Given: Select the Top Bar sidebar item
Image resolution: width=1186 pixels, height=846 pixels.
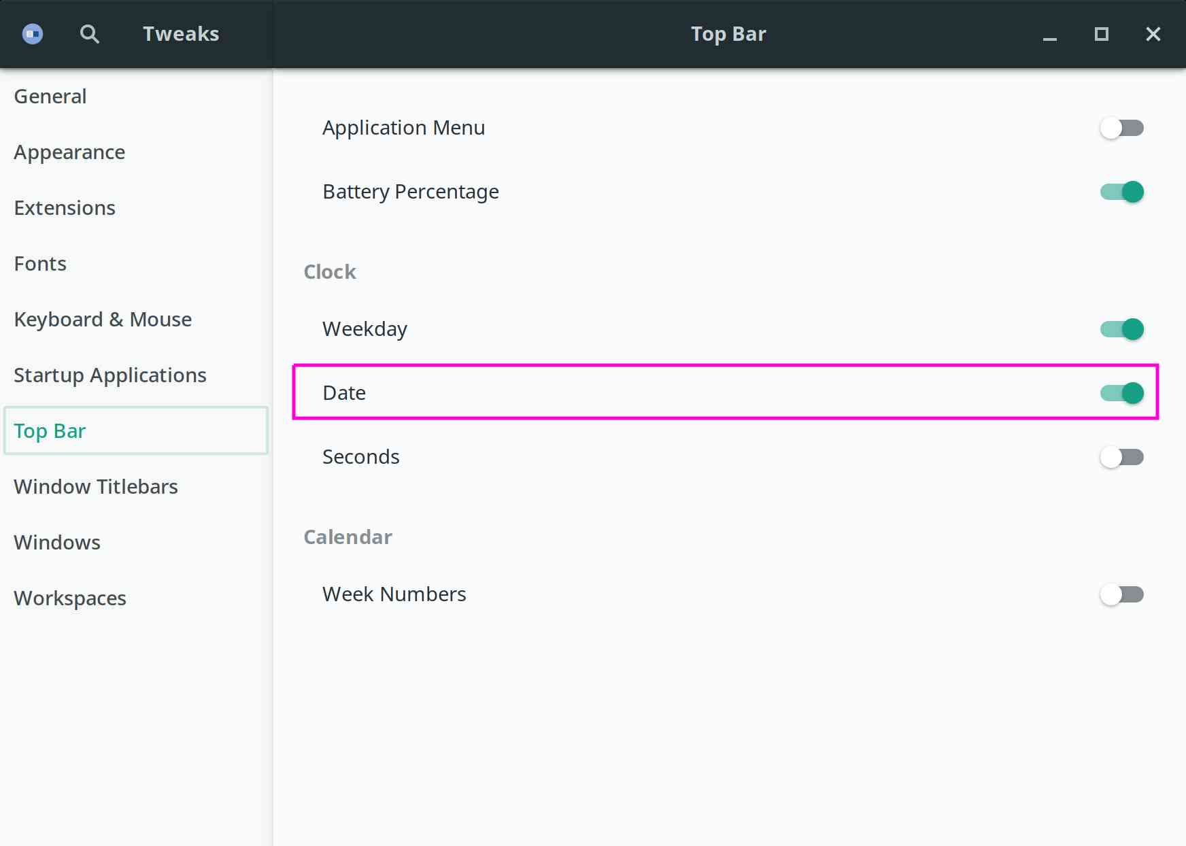Looking at the screenshot, I should click(136, 430).
